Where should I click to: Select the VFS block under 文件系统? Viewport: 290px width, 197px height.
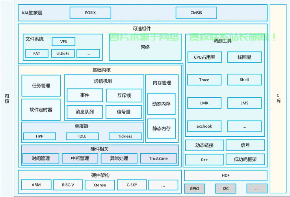tap(63, 42)
